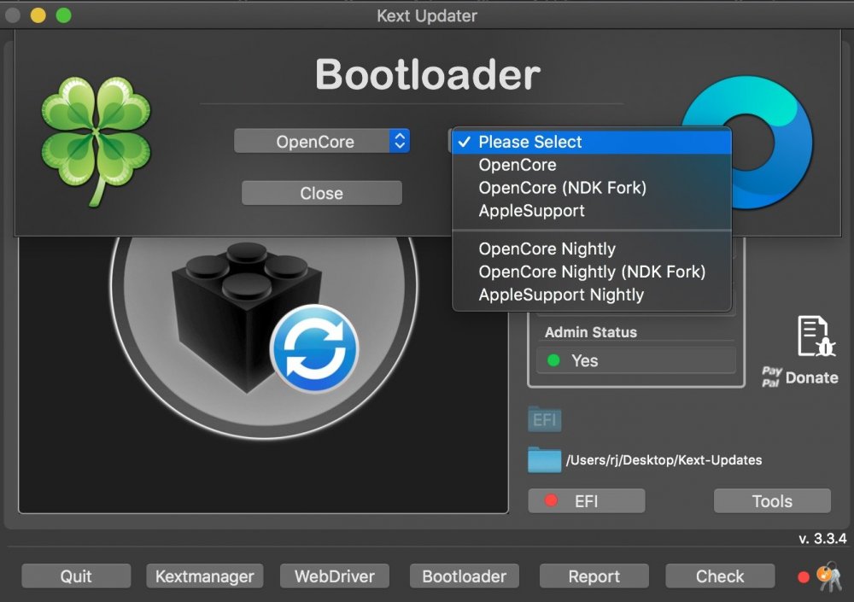Click the /Users/rj/Desktop/Kext-Updates path text
854x602 pixels.
click(x=664, y=459)
